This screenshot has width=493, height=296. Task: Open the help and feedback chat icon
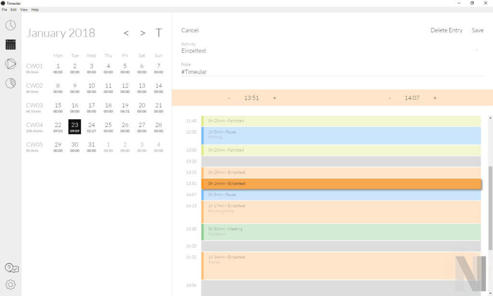click(x=11, y=268)
